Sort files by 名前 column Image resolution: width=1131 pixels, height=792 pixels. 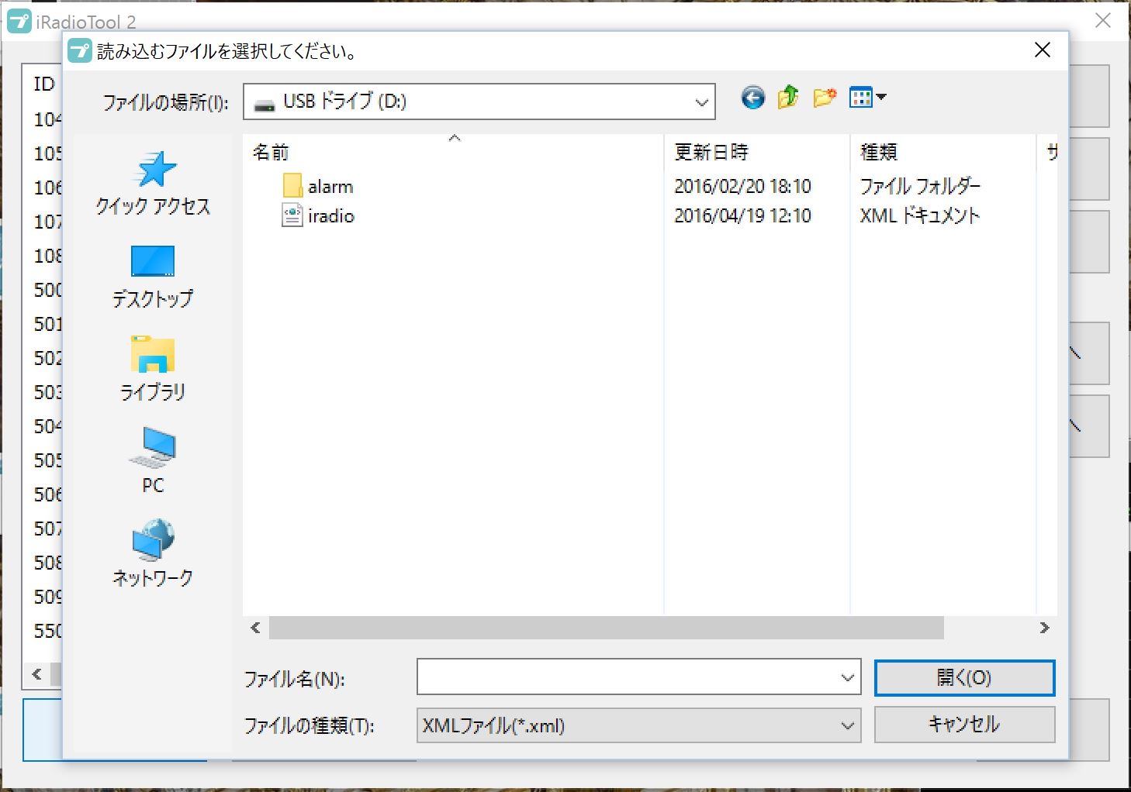(x=453, y=152)
